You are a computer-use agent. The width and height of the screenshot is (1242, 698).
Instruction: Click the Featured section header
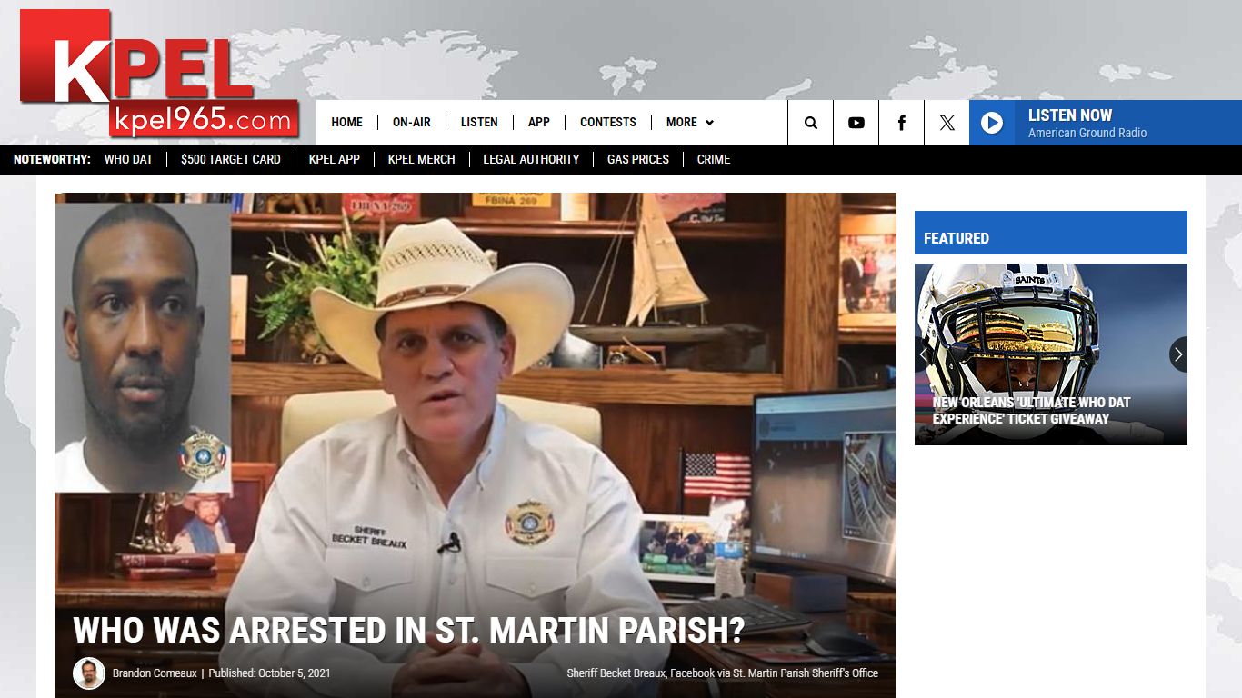(x=1051, y=233)
